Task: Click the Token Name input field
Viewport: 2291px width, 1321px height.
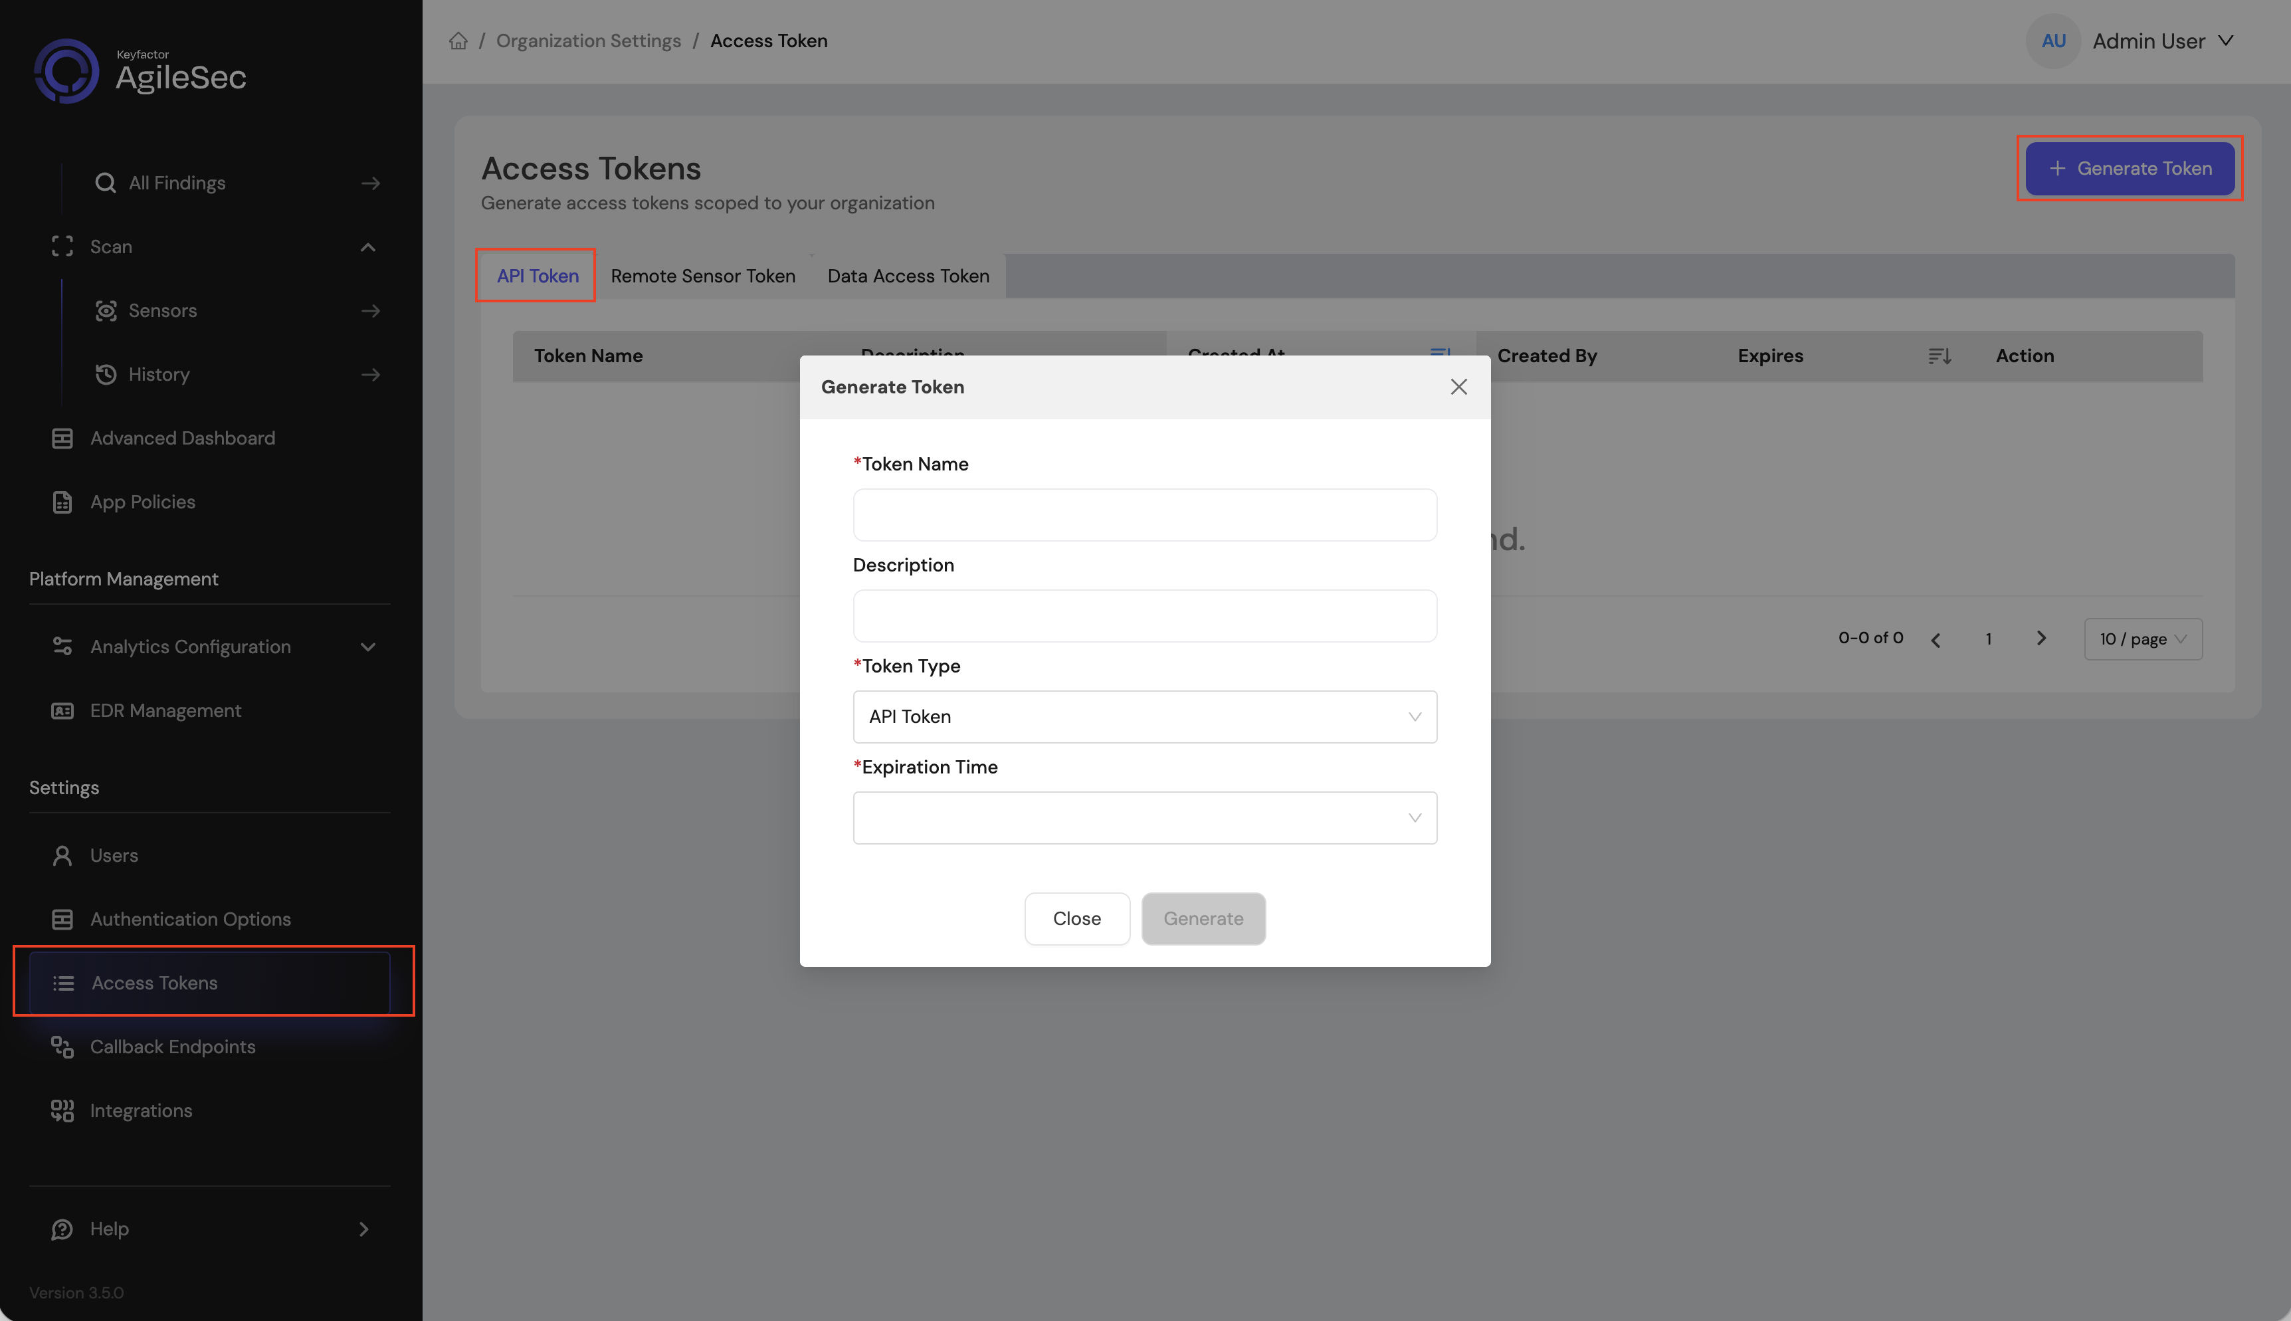Action: tap(1144, 516)
